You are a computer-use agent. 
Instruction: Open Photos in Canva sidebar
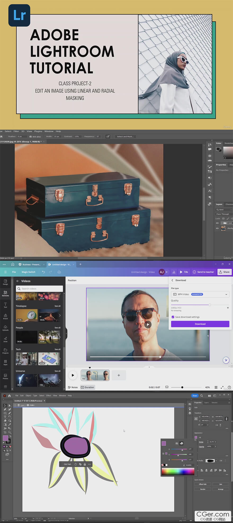(5, 376)
